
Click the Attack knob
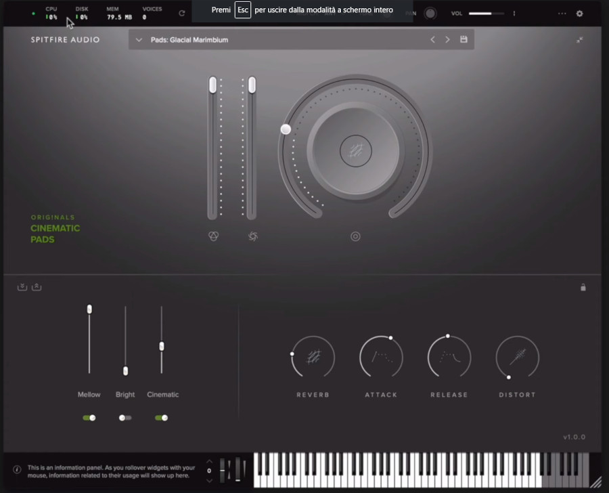coord(381,357)
